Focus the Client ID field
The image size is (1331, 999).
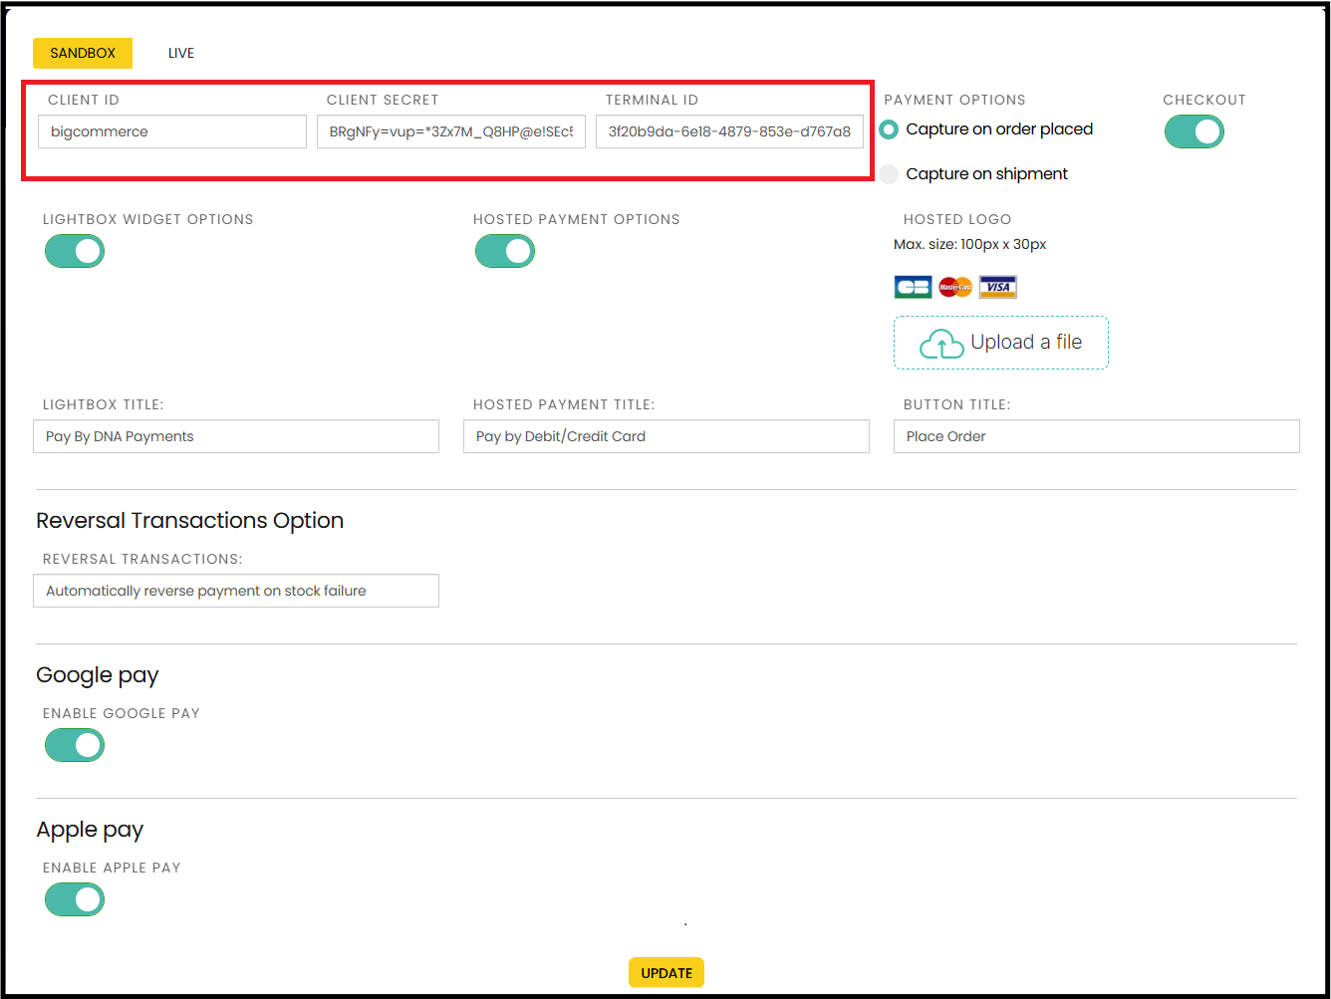pyautogui.click(x=172, y=131)
